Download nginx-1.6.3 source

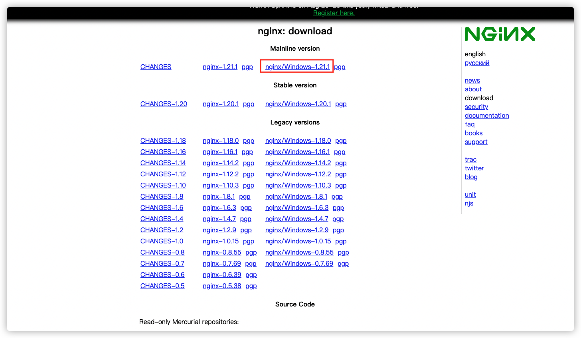pos(219,208)
